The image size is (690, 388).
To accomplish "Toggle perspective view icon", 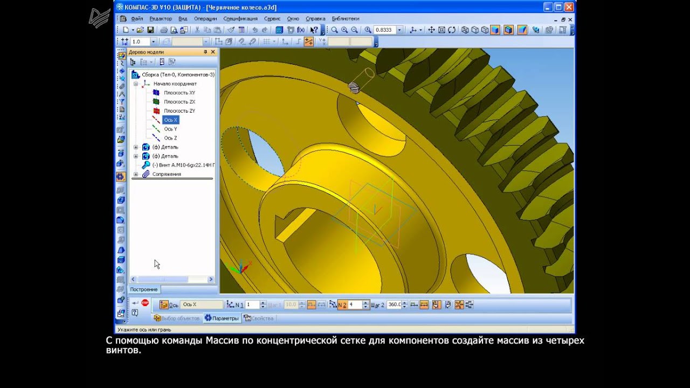I will (x=522, y=30).
